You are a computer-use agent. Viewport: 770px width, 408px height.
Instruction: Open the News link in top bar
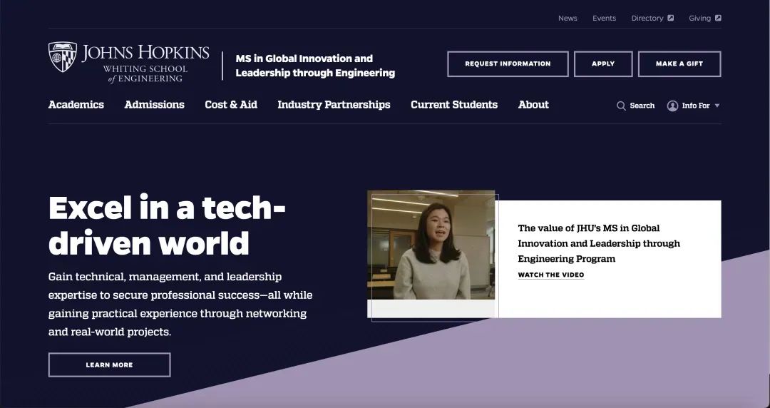[x=568, y=18]
